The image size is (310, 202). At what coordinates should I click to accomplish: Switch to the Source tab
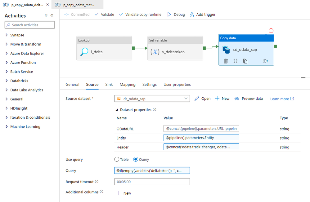point(92,85)
